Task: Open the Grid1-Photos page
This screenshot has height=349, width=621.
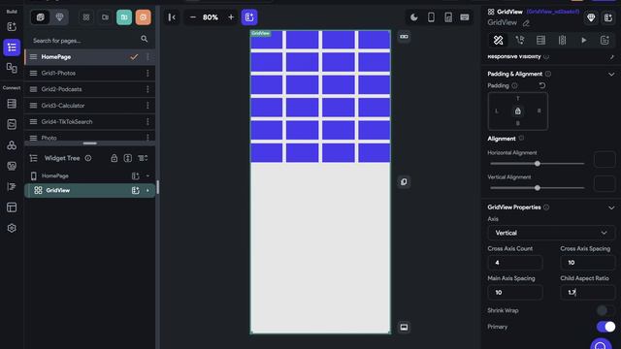Action: pos(89,74)
